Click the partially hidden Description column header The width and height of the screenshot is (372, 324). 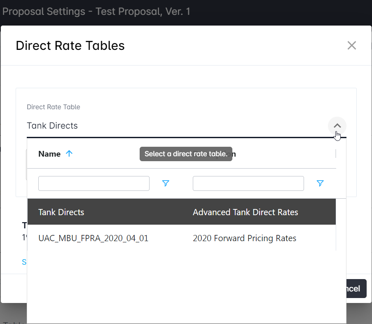click(234, 154)
